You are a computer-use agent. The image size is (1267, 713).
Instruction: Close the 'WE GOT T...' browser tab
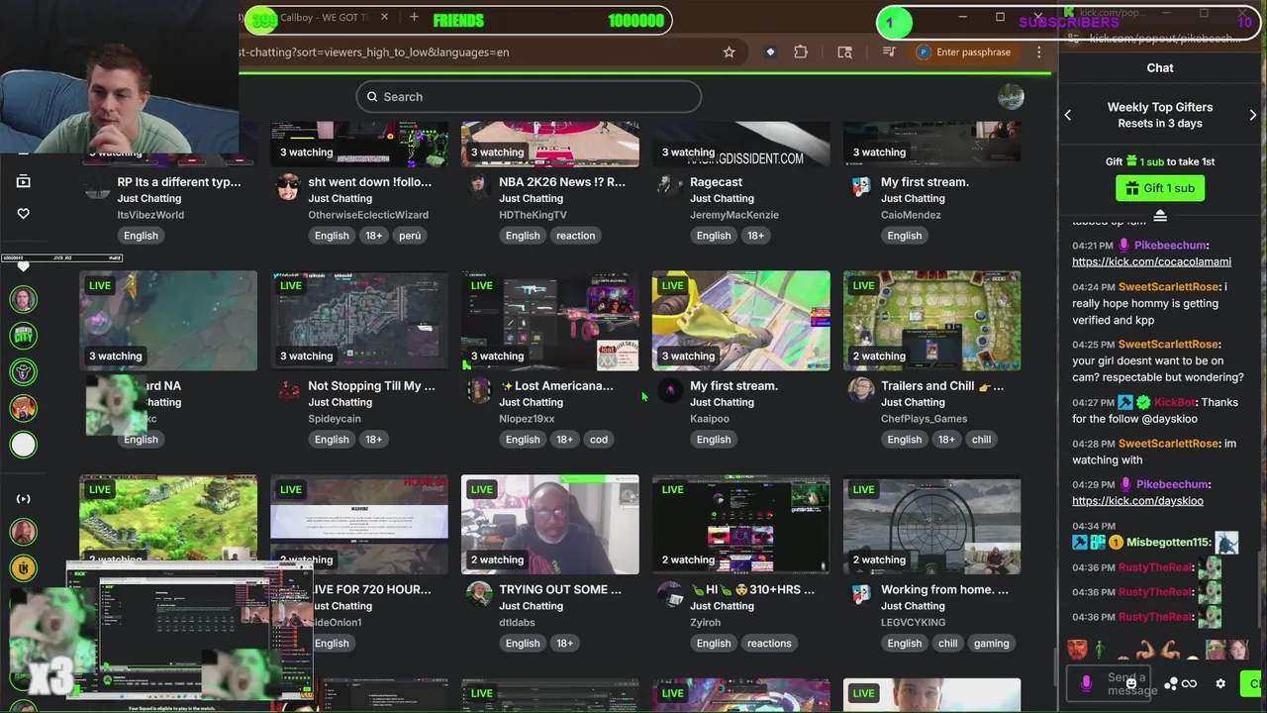click(384, 18)
